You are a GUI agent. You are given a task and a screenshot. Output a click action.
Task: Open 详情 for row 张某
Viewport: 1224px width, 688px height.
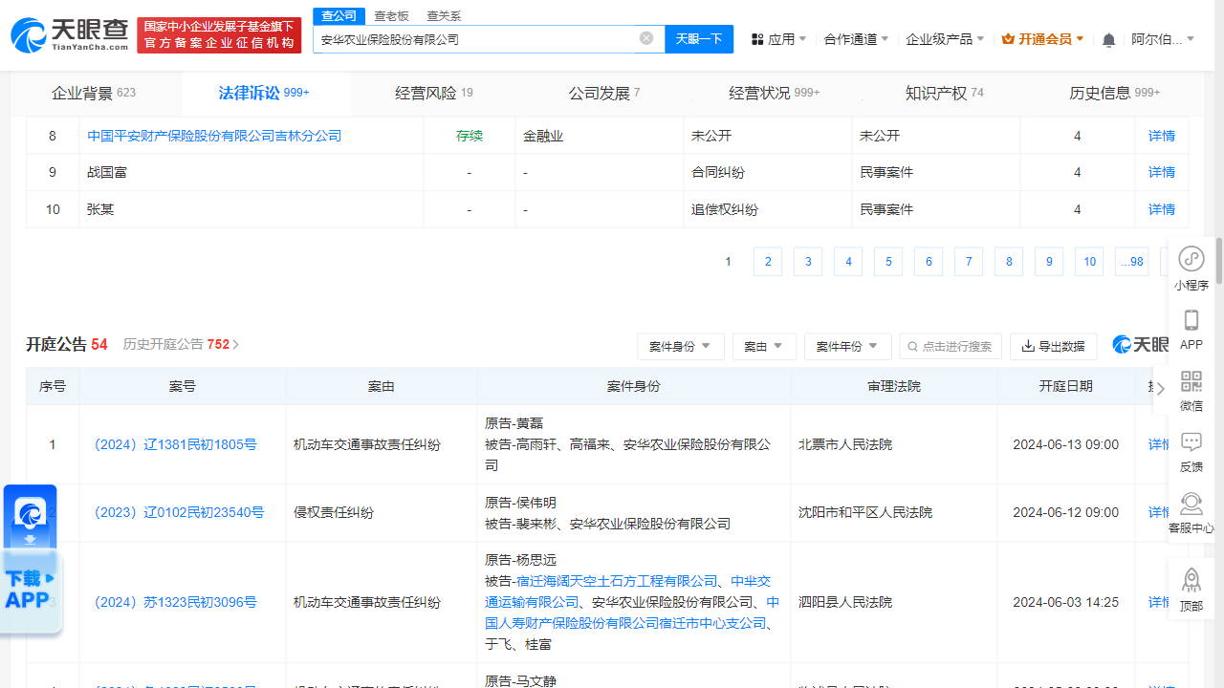1162,209
